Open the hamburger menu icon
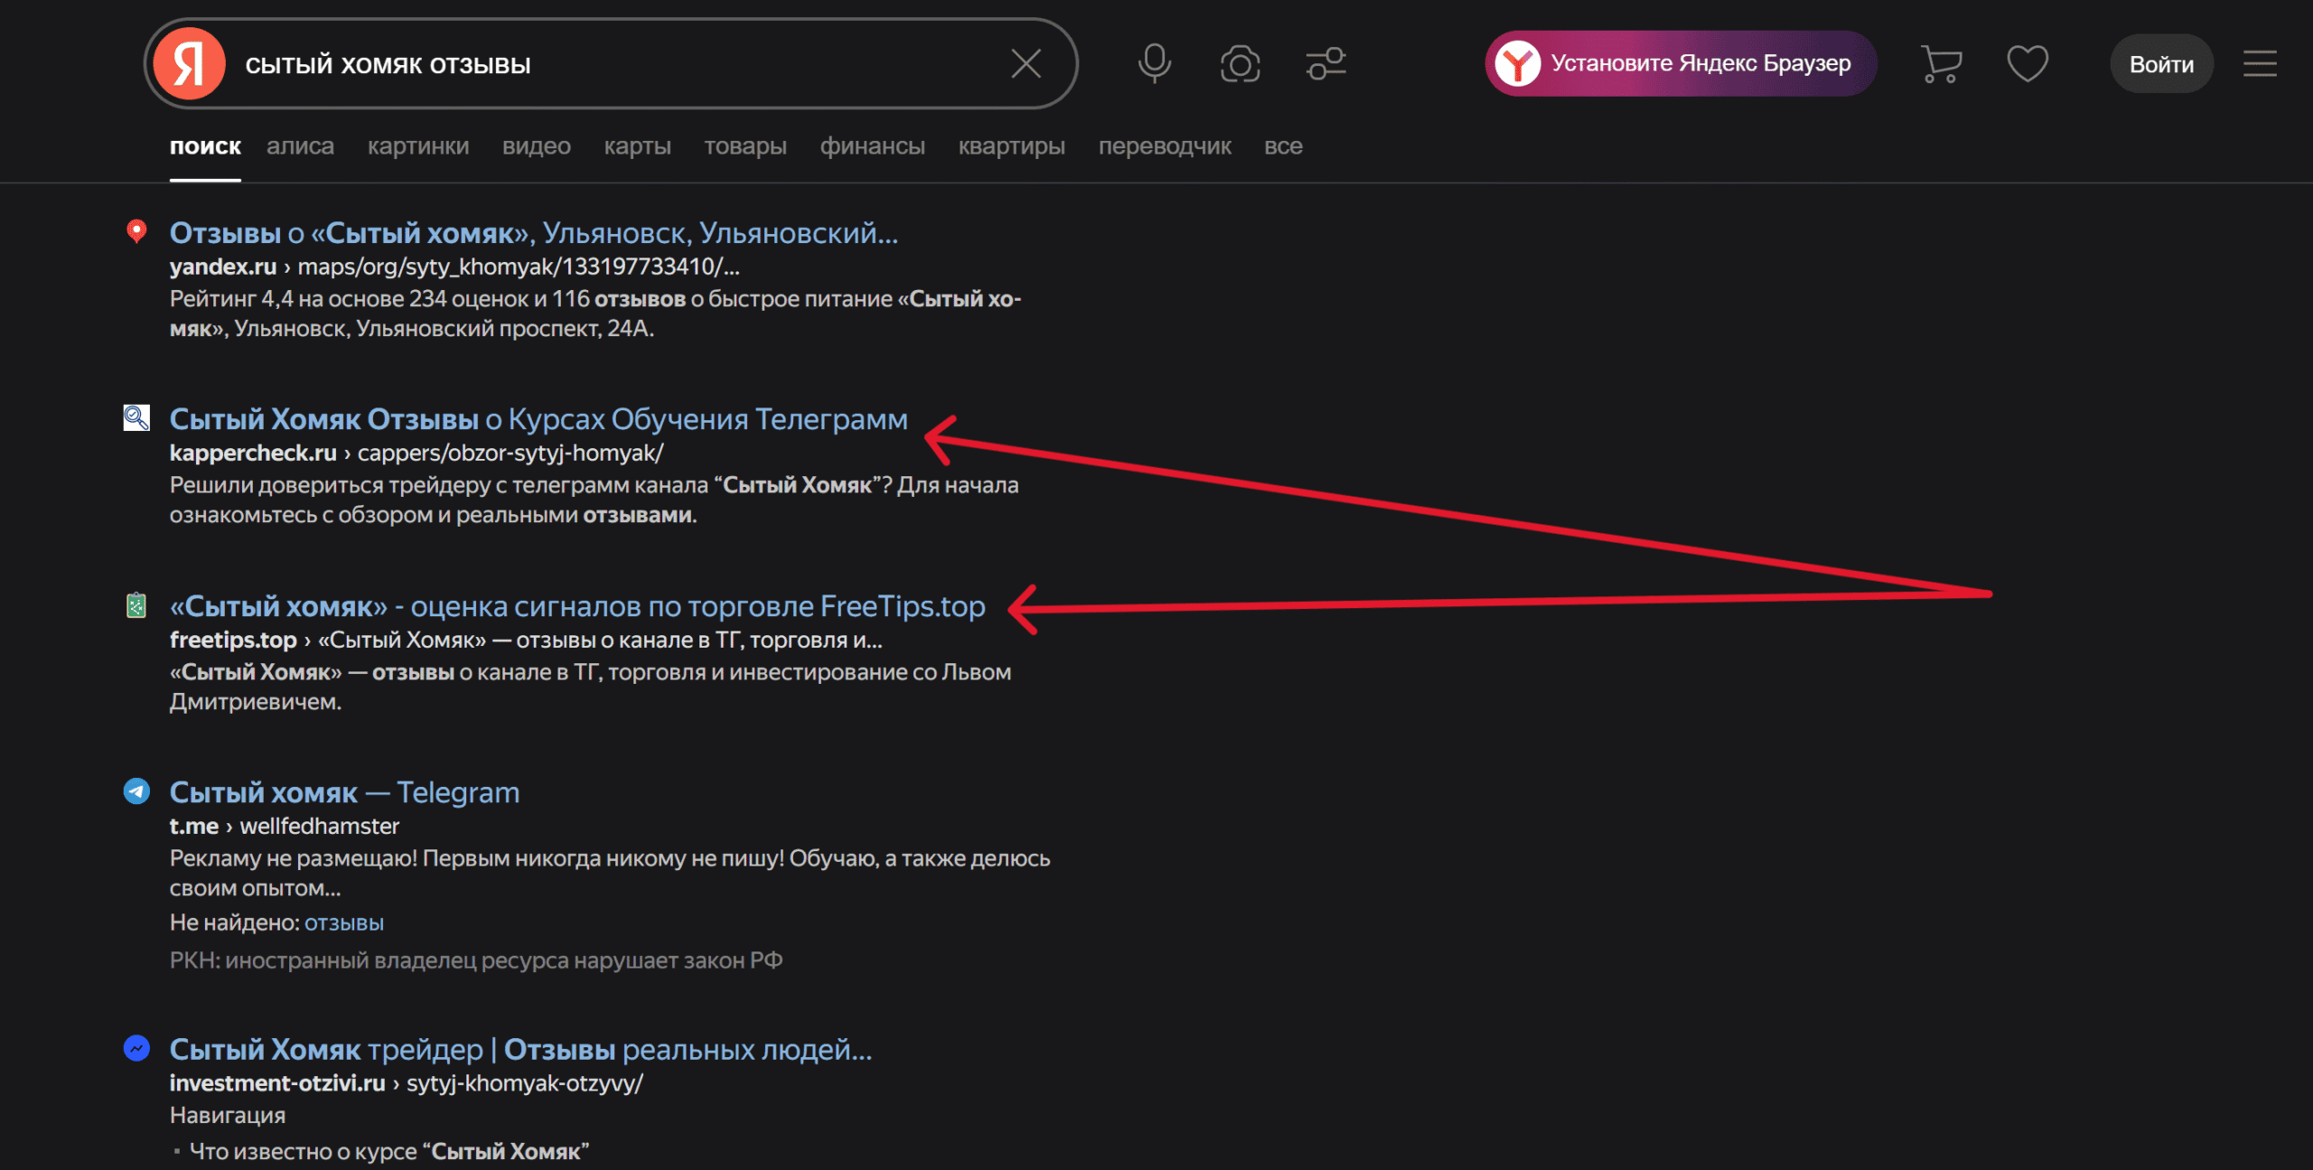2313x1170 pixels. click(x=2260, y=64)
